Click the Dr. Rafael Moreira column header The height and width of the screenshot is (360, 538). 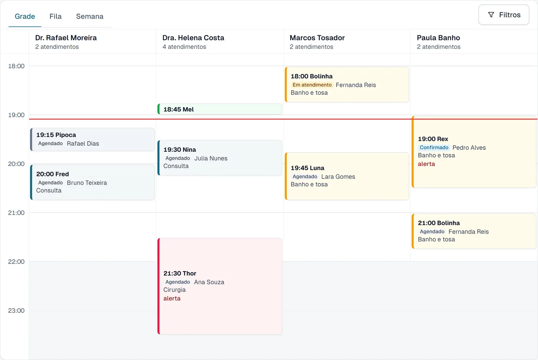93,41
